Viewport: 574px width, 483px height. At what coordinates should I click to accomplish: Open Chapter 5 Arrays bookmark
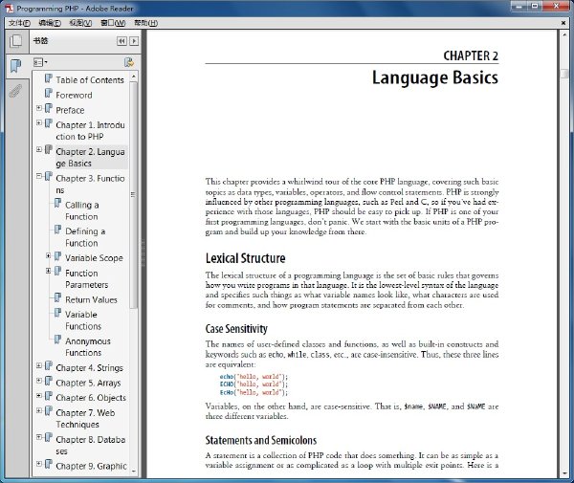pos(88,383)
